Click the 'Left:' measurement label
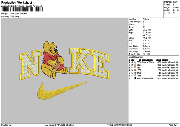180x127 pixels. pyautogui.click(x=131, y=30)
